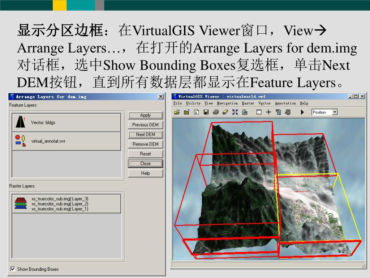Select xs_truecolor_sub.img(:Layer_1) text
This screenshot has width=370, height=278.
60,209
